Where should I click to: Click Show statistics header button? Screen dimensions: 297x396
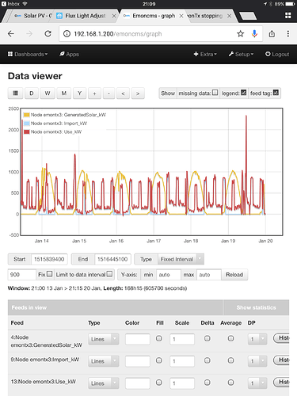click(x=256, y=307)
